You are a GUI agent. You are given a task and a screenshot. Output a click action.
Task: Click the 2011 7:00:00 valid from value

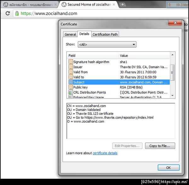tap(138, 72)
